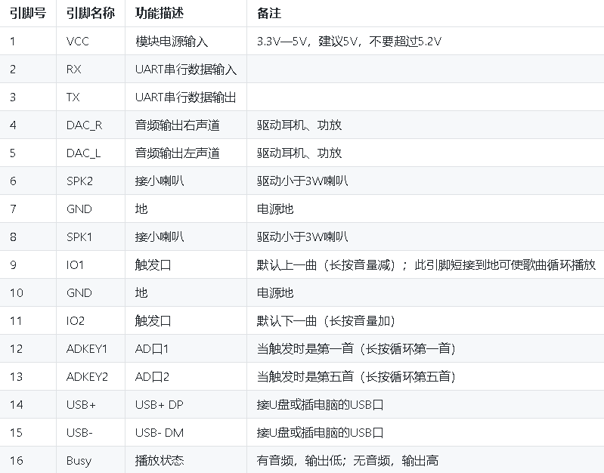
Task: Select the DAC_R pin name
Action: (85, 125)
